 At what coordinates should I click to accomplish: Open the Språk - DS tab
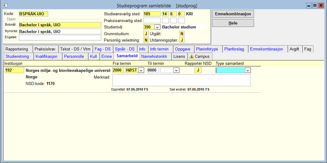(125, 49)
